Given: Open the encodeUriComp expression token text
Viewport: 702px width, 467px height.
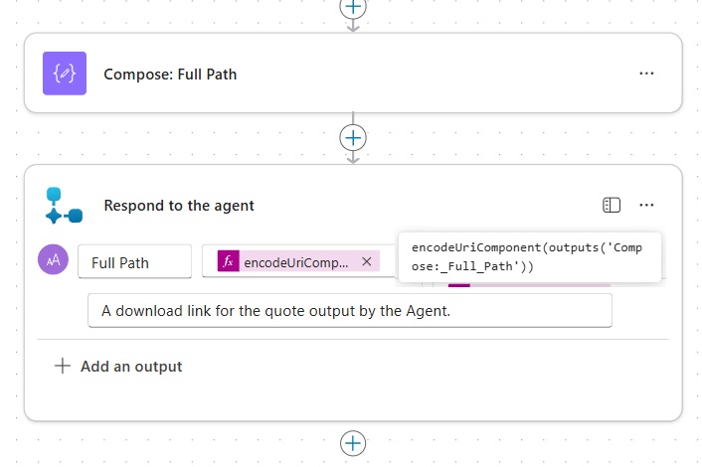Looking at the screenshot, I should pyautogui.click(x=296, y=262).
